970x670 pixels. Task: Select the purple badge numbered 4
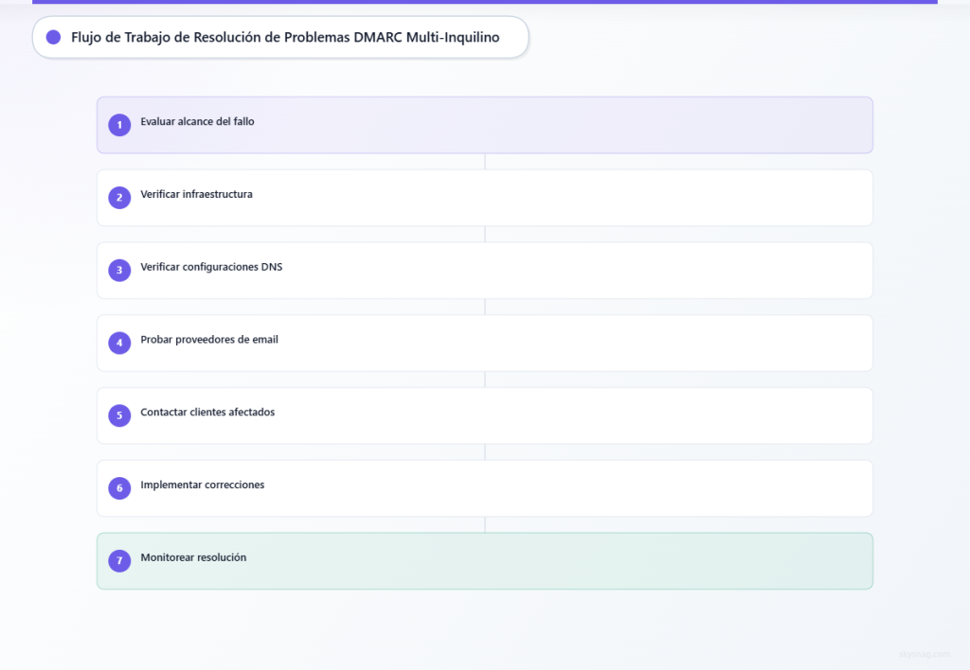point(119,343)
